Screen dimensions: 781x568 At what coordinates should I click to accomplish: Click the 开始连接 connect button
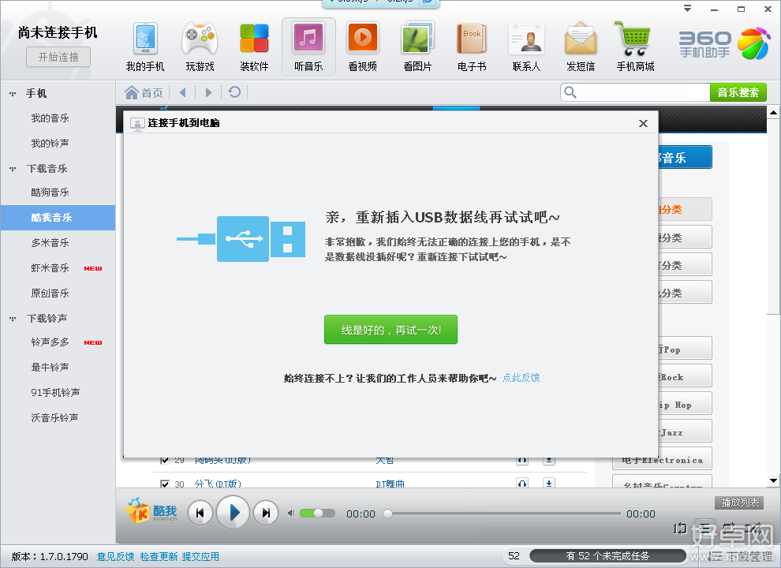pyautogui.click(x=58, y=58)
